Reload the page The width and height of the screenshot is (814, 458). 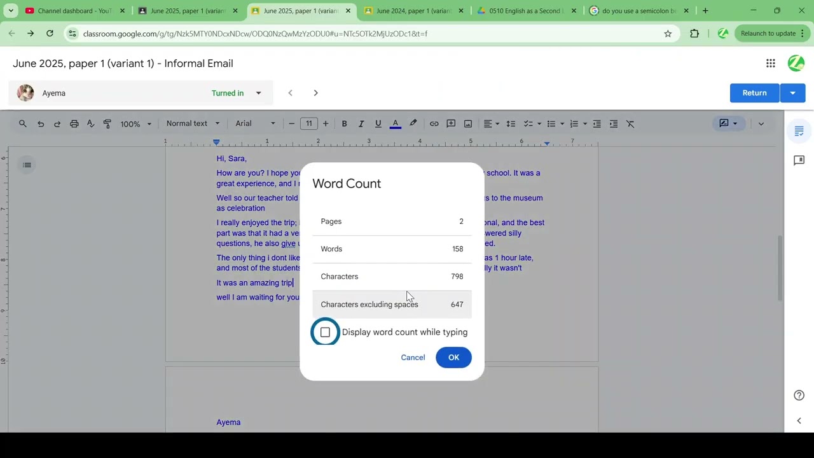[x=50, y=34]
